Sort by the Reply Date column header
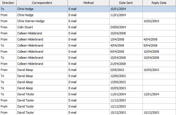Viewport: 176px width, 115px height. [x=159, y=3]
